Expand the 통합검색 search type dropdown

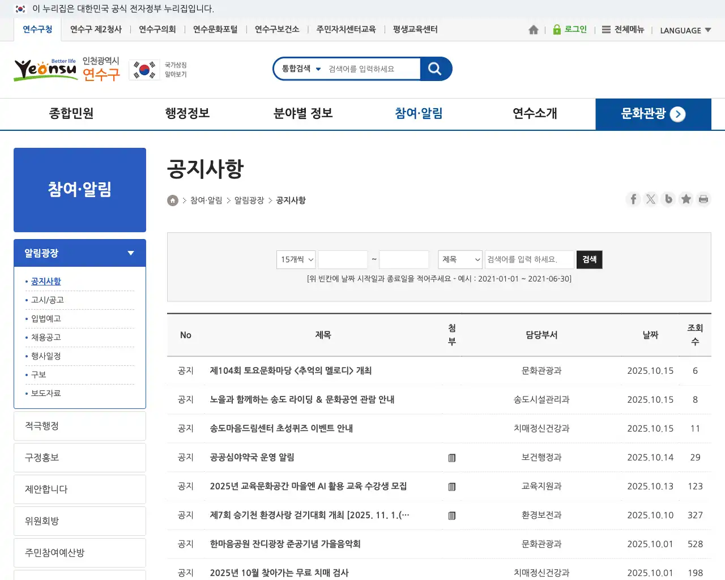click(x=301, y=69)
